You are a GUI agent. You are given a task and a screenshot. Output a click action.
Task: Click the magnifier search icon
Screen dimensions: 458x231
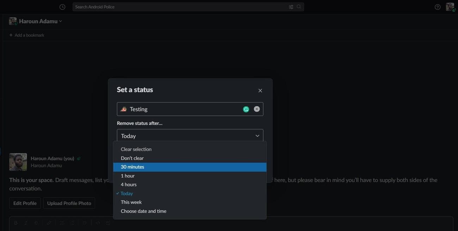coord(299,7)
